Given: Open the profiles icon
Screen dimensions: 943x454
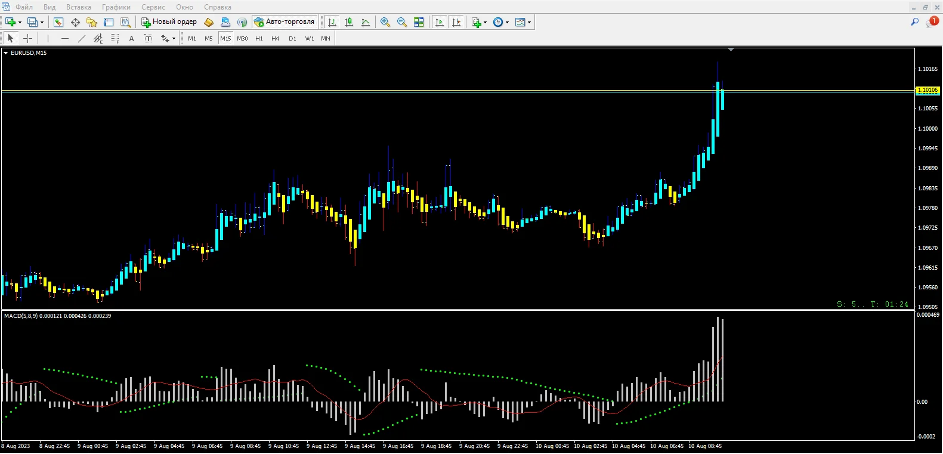Looking at the screenshot, I should click(33, 22).
